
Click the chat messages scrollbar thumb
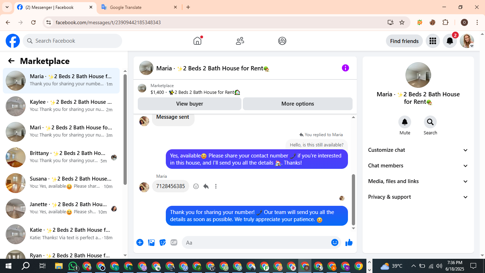pos(353,199)
